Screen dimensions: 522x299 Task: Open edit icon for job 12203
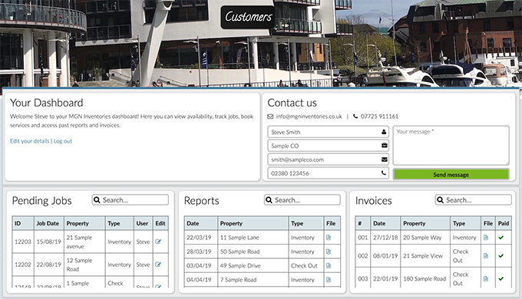158,242
